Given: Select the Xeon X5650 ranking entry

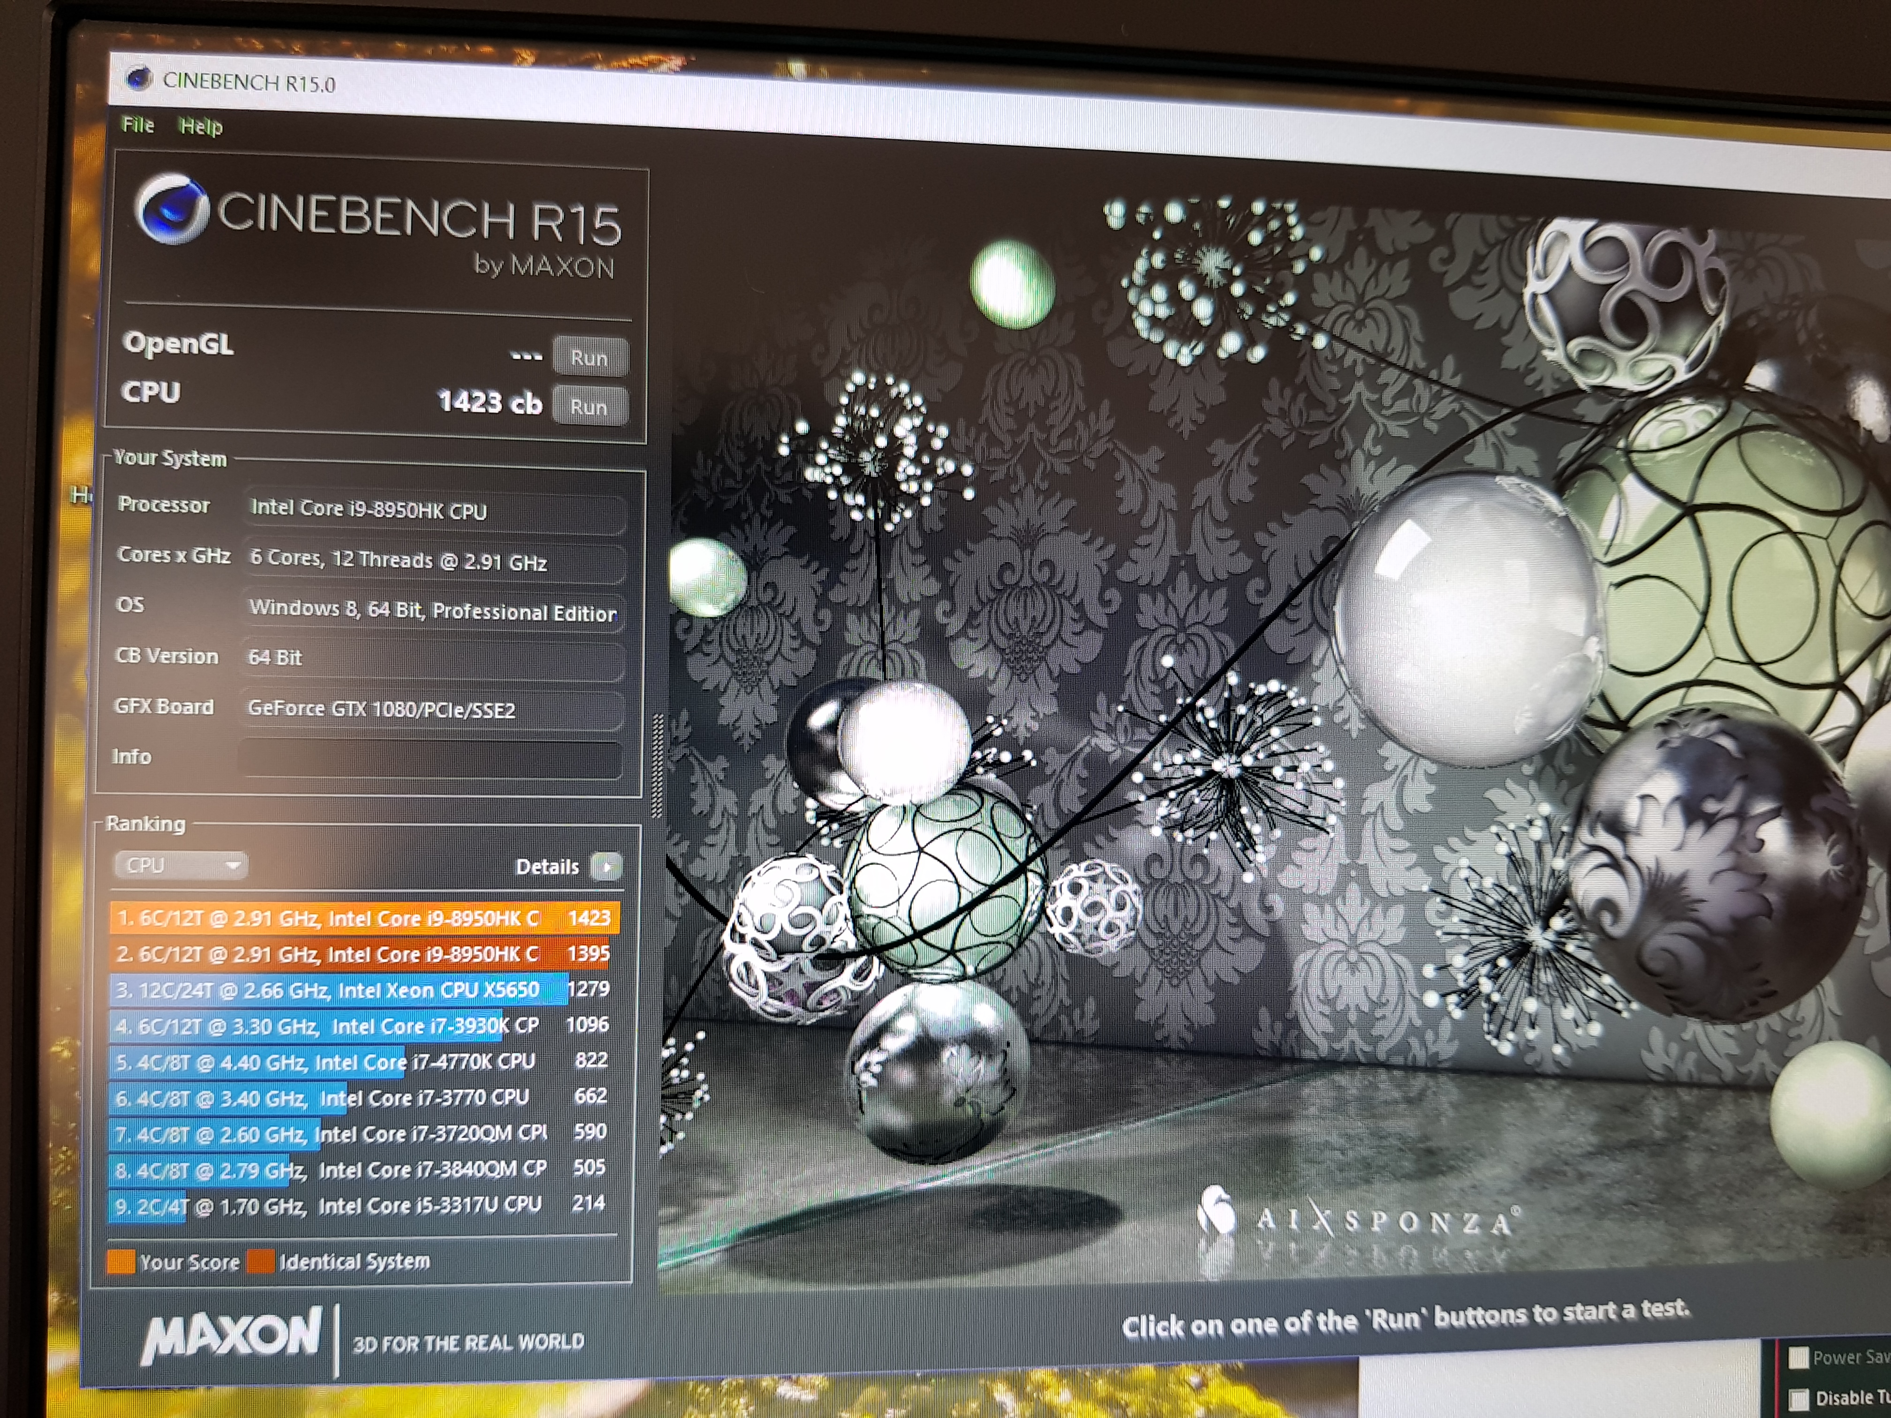Looking at the screenshot, I should [363, 990].
